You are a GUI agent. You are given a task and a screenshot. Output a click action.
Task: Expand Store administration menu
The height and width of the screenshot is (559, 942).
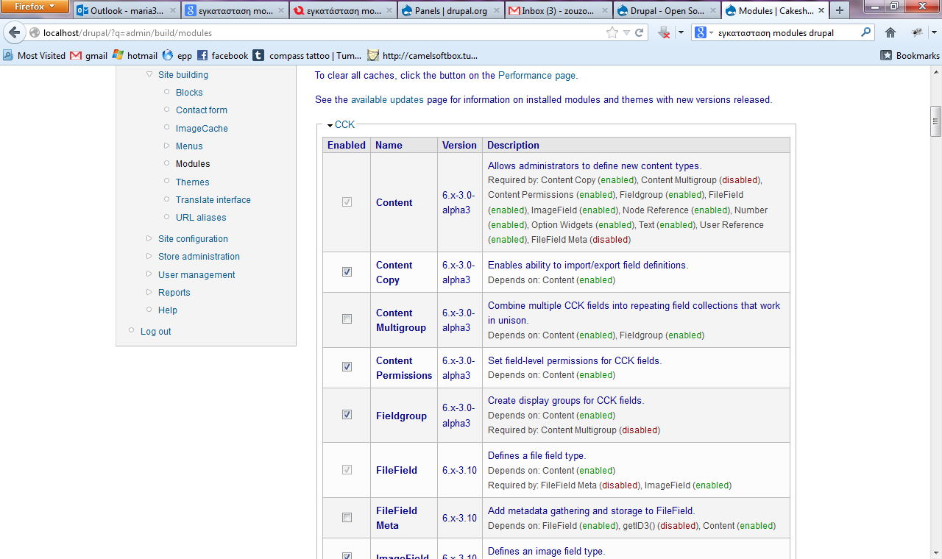149,256
